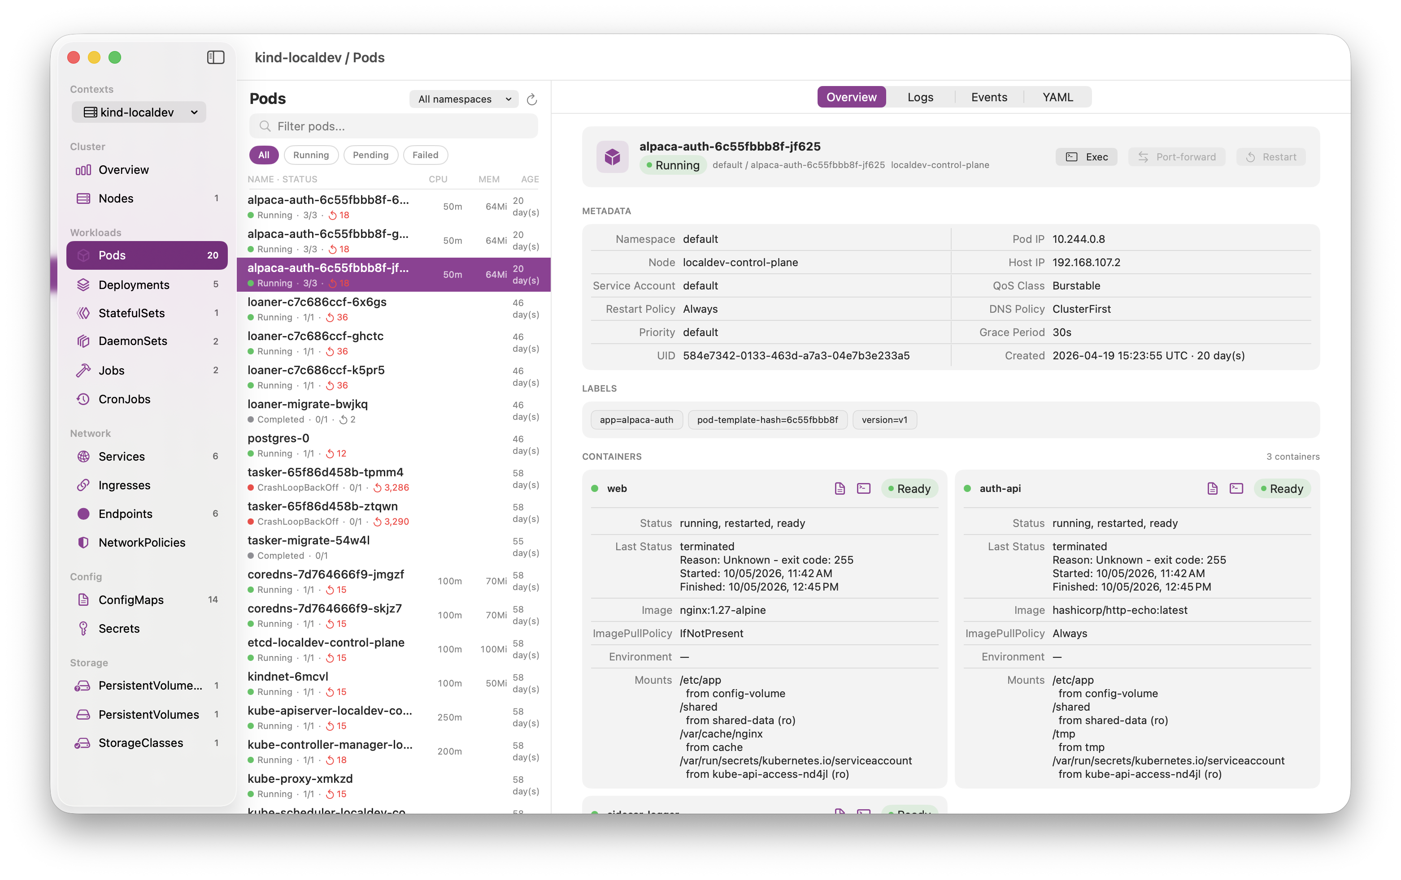Click the UID value in metadata

tap(796, 355)
